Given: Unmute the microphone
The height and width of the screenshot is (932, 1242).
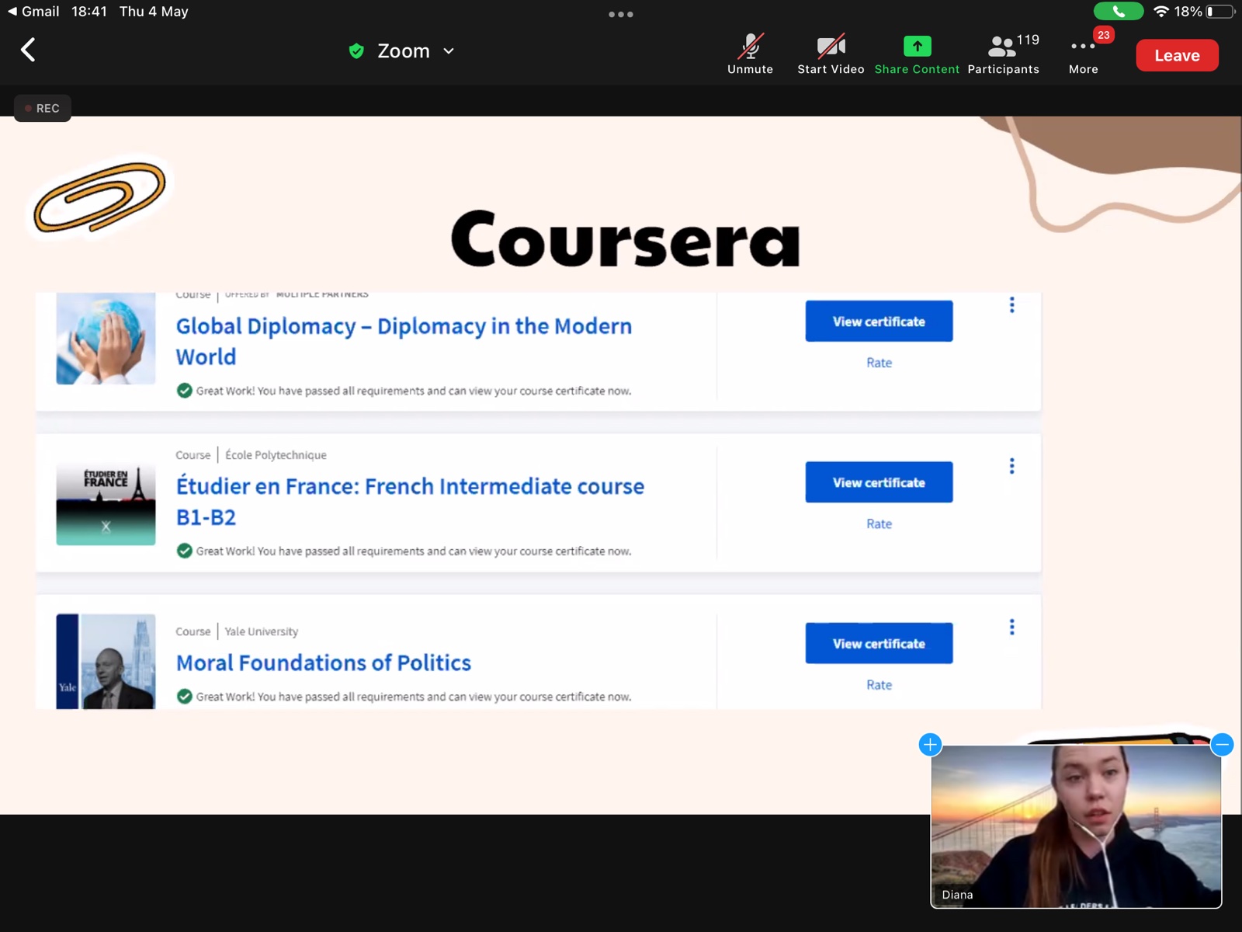Looking at the screenshot, I should [750, 54].
